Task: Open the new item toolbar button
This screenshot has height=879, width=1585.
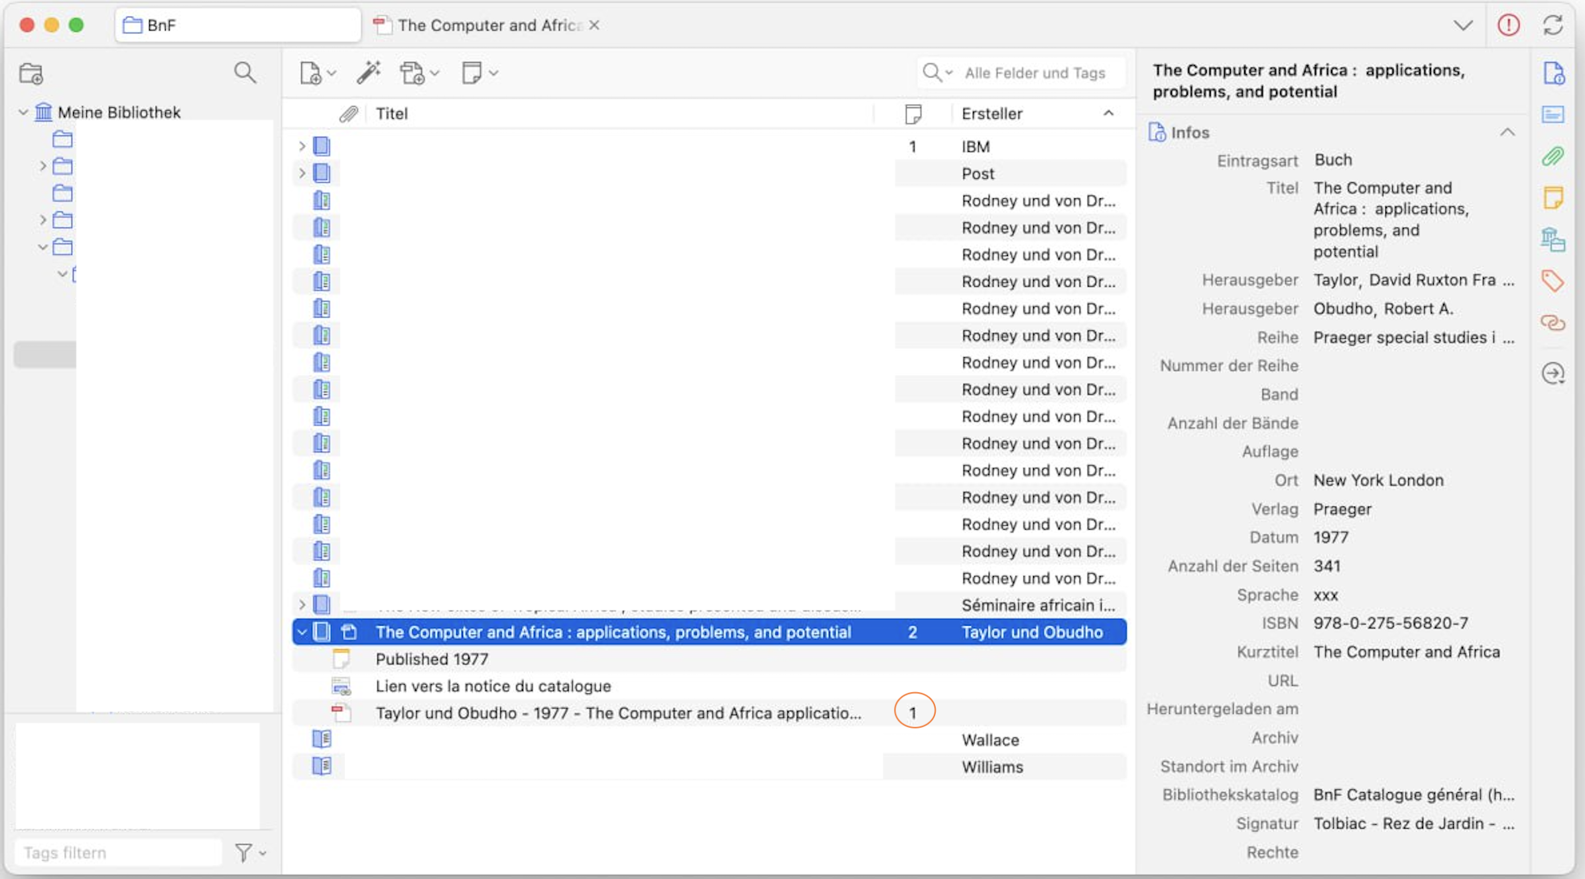Action: click(311, 73)
